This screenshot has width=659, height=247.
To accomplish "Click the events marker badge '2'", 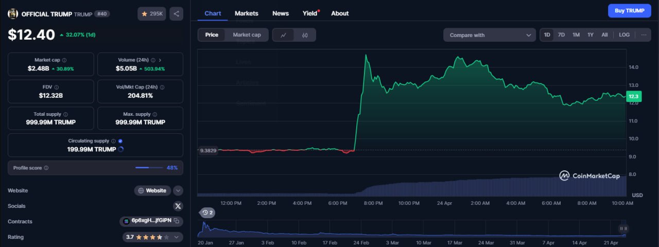I will point(208,213).
